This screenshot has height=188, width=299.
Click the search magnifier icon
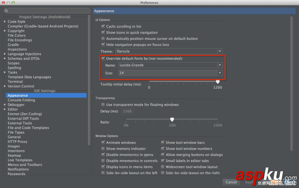pyautogui.click(x=6, y=11)
